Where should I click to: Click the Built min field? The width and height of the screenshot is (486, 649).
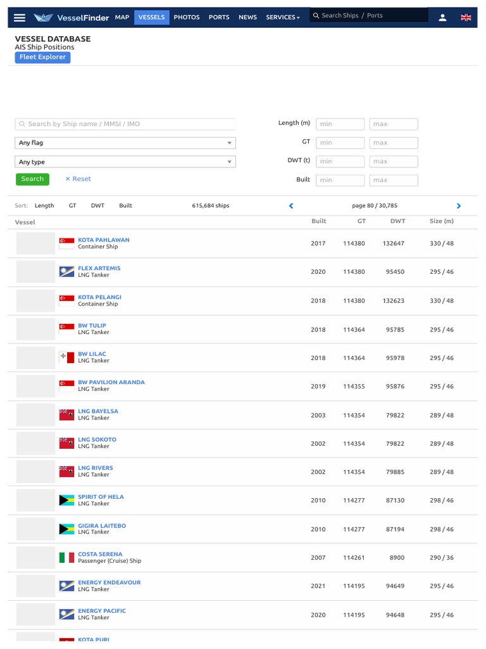pos(340,180)
